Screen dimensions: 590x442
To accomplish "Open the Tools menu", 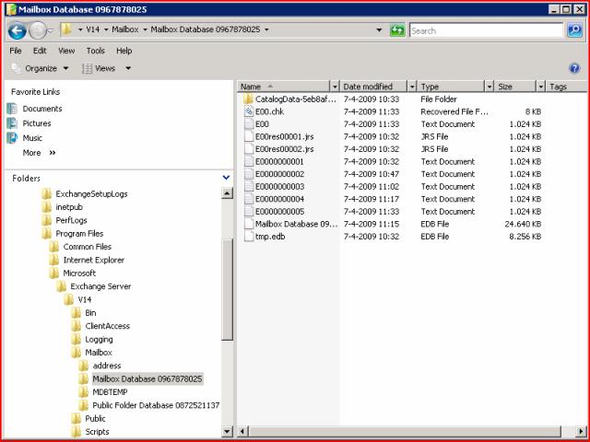I will coord(96,51).
